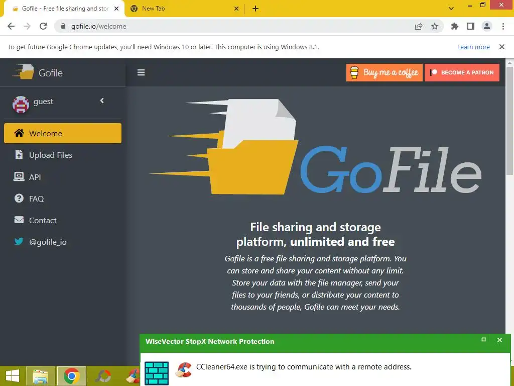
Task: Open the Windows Start button
Action: click(x=13, y=376)
